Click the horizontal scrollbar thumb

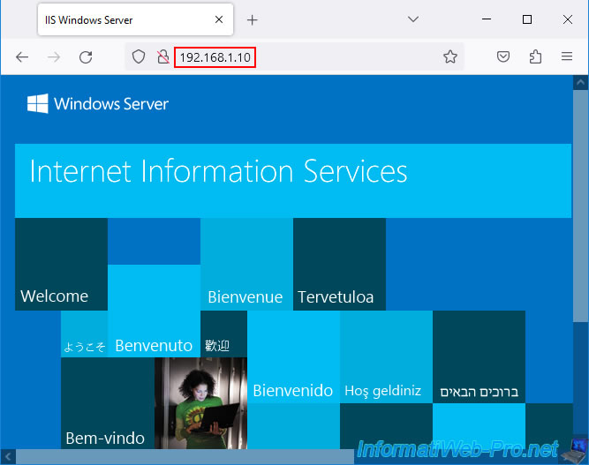185,457
